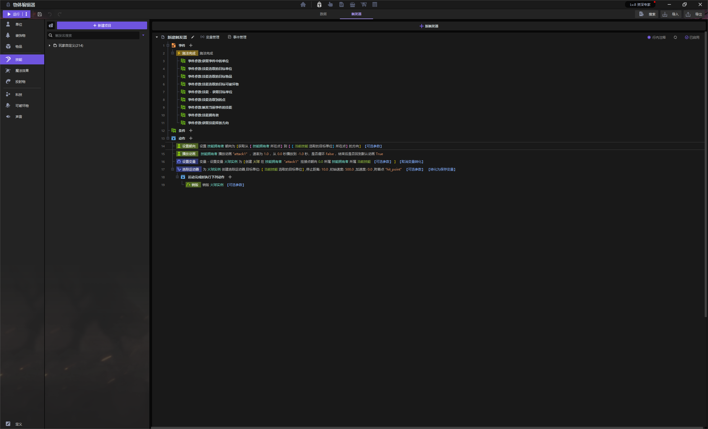This screenshot has height=429, width=708.
Task: Click 转化为保存变量 link on line 17
Action: point(442,169)
